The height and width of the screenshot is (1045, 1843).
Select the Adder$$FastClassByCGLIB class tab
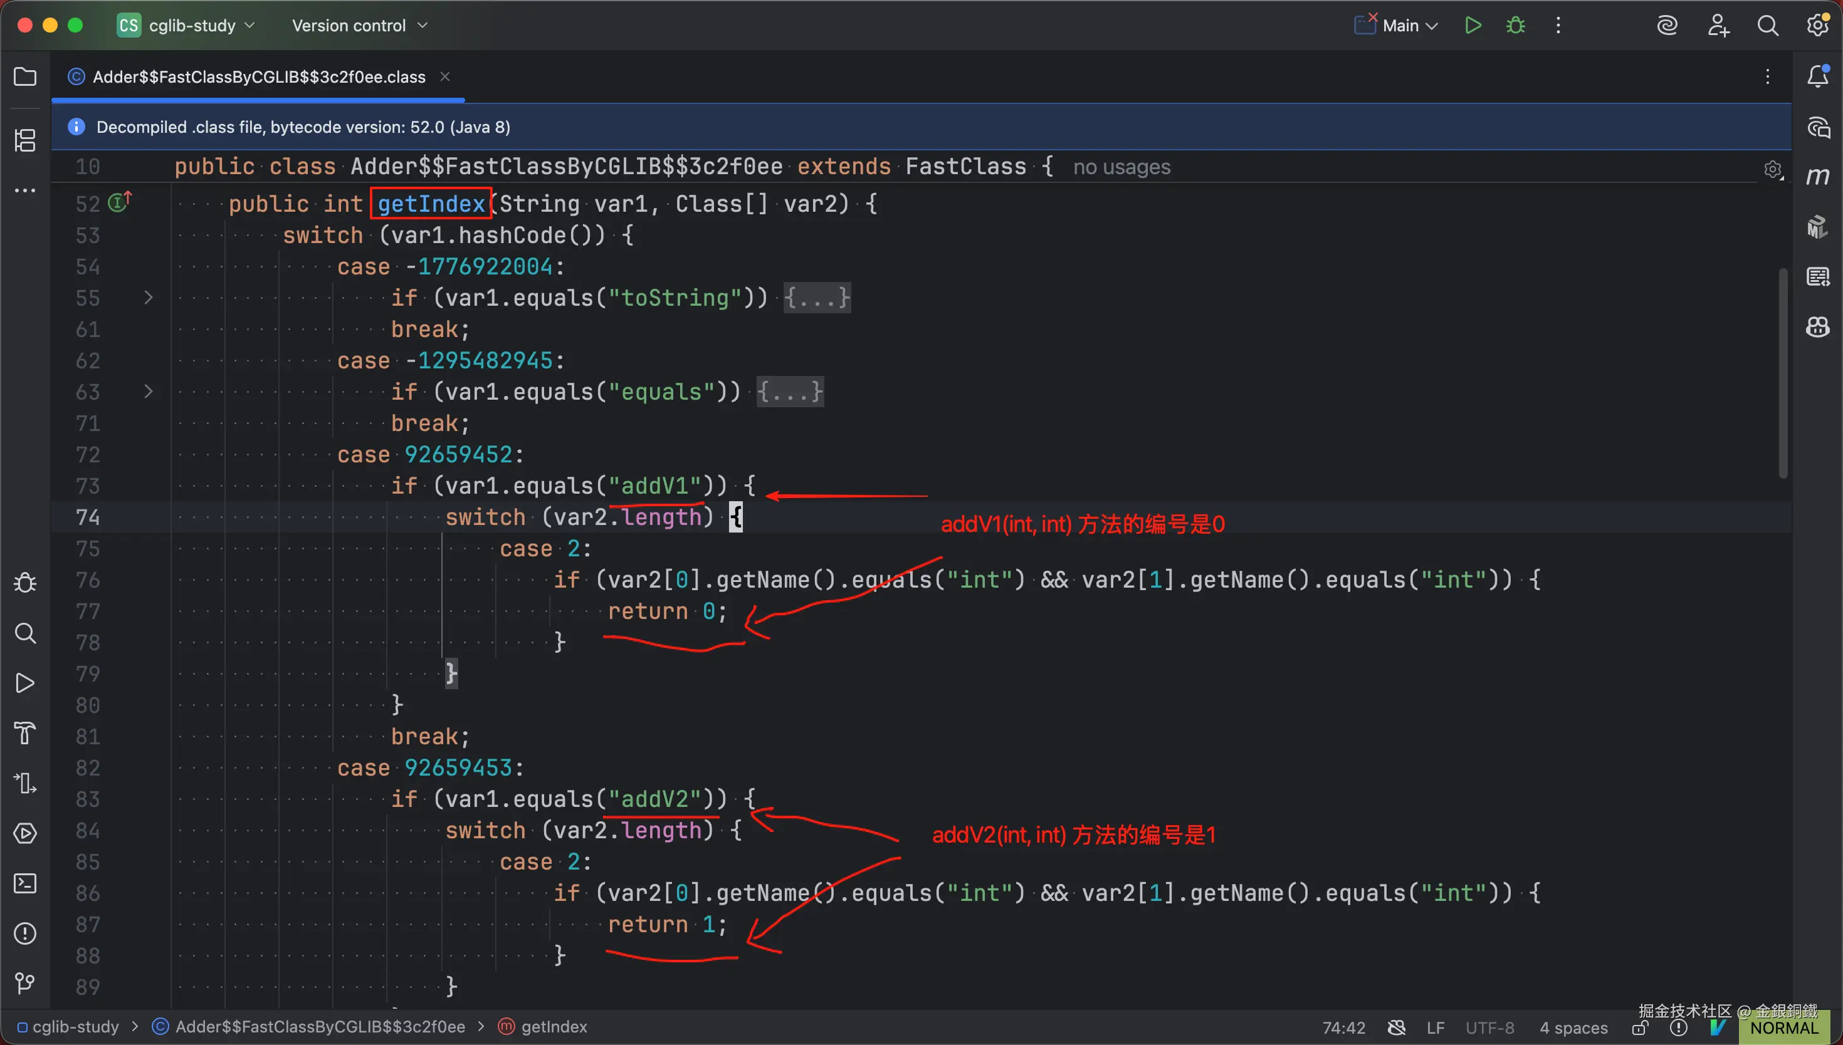(258, 77)
